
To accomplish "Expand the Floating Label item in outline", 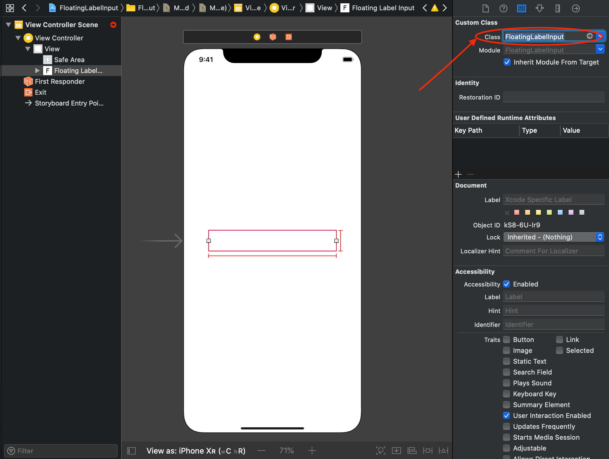I will pyautogui.click(x=37, y=70).
